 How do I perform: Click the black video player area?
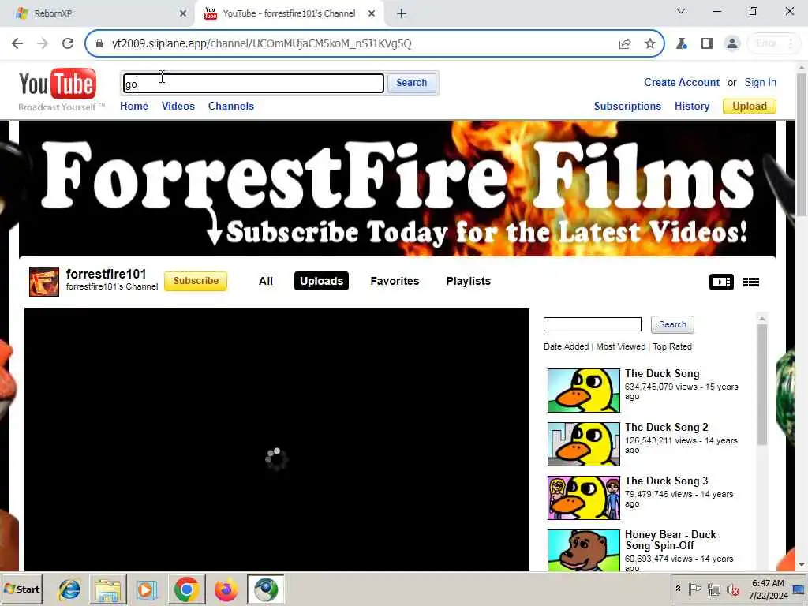click(x=277, y=439)
